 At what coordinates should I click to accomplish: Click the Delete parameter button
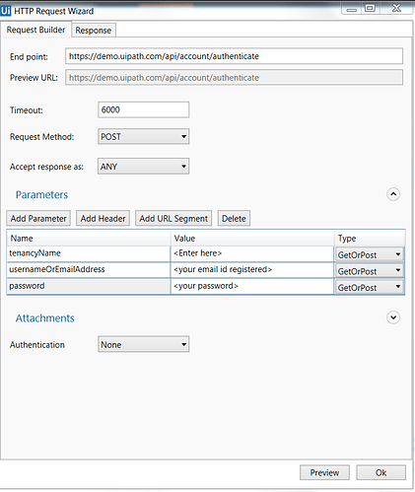pyautogui.click(x=234, y=218)
